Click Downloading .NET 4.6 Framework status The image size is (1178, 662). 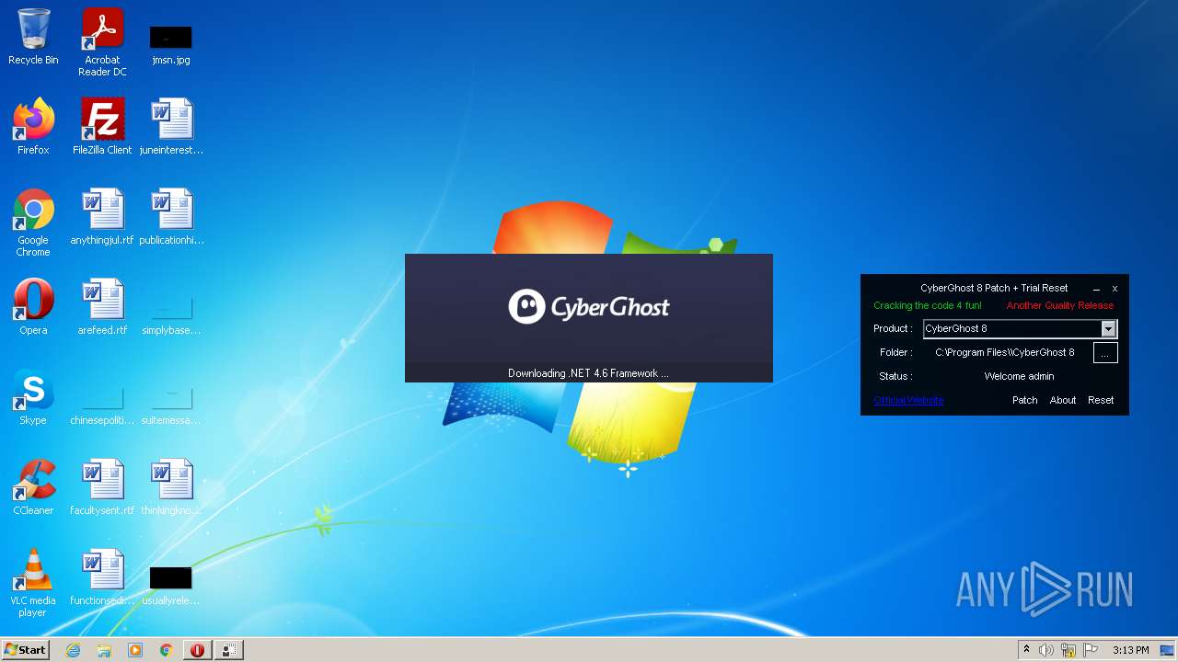(x=588, y=373)
